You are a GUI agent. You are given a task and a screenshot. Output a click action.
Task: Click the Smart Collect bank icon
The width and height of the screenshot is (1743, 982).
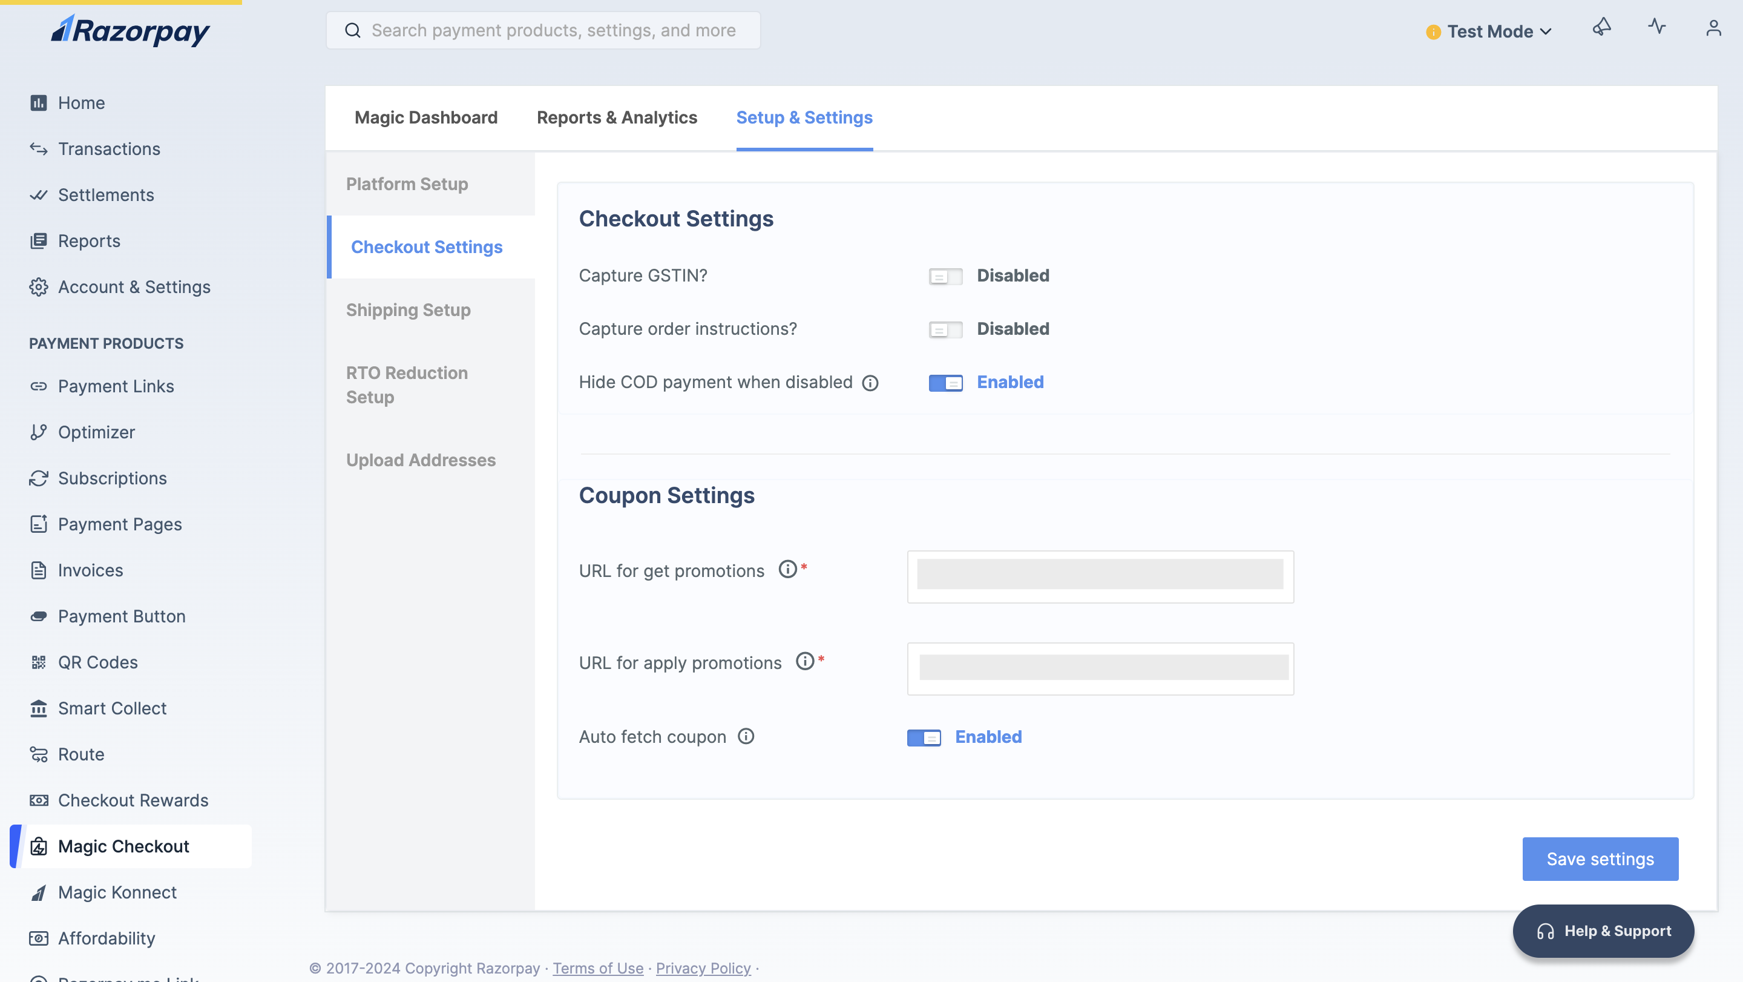[39, 708]
